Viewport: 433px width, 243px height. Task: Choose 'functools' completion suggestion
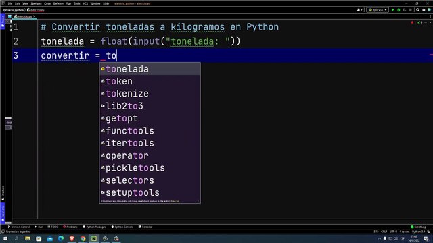click(x=150, y=131)
